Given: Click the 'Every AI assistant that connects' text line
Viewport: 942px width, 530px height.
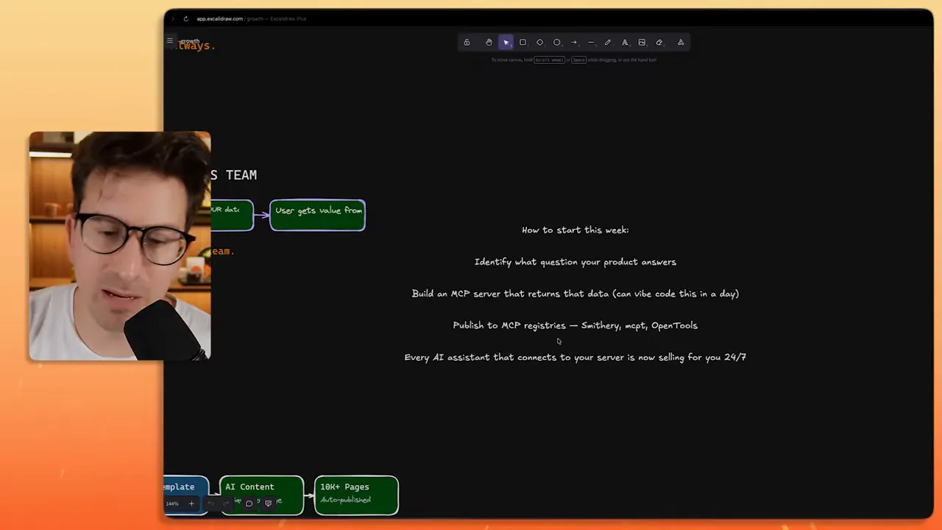Looking at the screenshot, I should pos(576,357).
